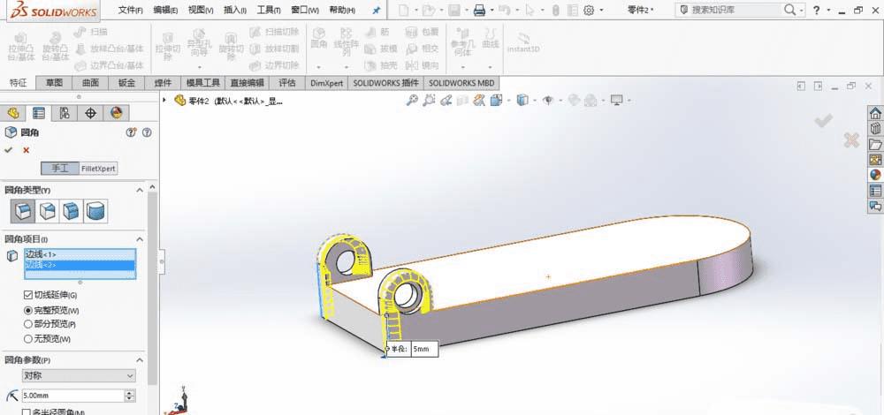Open Custom Properties icon in task pane

[x=875, y=191]
